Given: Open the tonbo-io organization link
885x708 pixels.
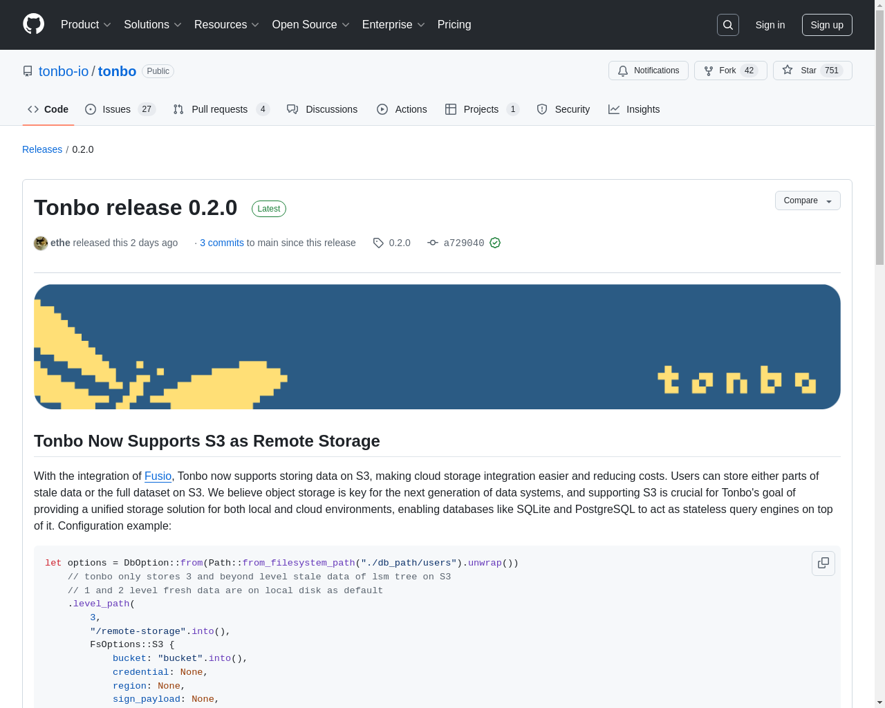Looking at the screenshot, I should pyautogui.click(x=64, y=71).
